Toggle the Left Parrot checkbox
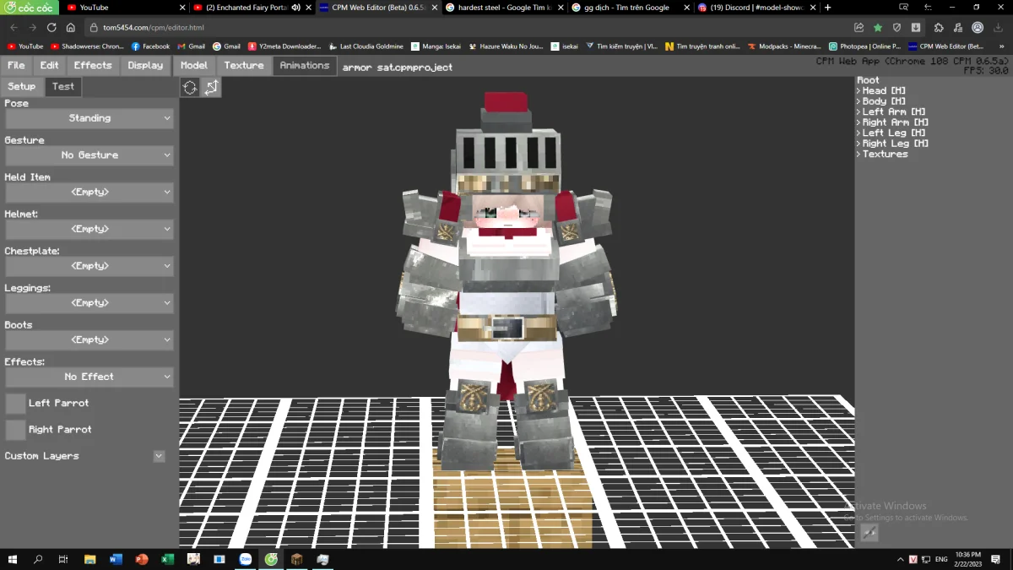The width and height of the screenshot is (1013, 570). [15, 403]
